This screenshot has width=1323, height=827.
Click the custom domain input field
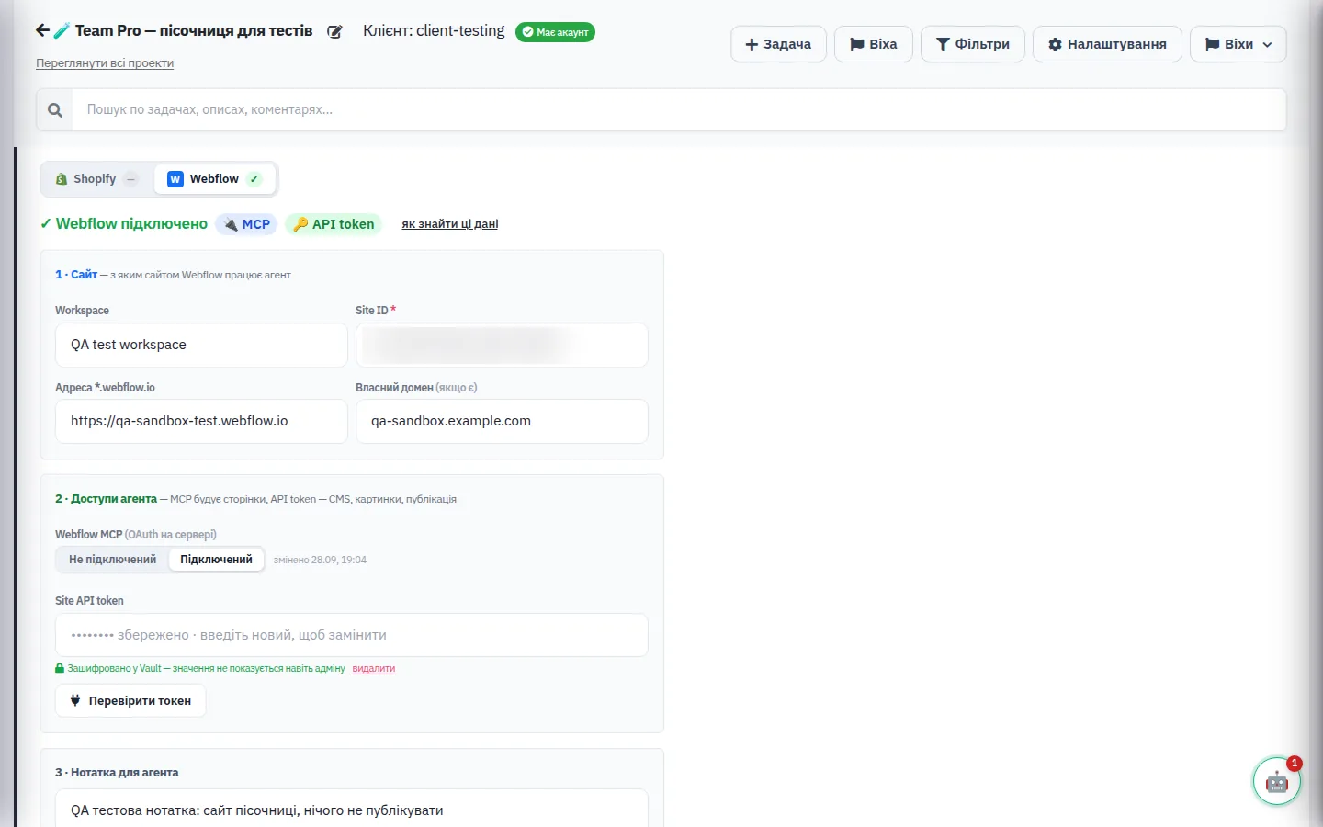click(502, 421)
